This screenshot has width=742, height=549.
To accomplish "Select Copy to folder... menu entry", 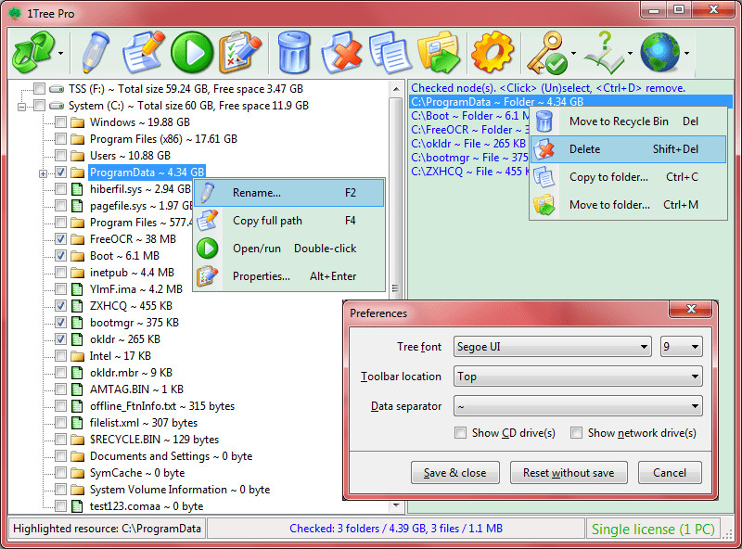I will point(628,177).
